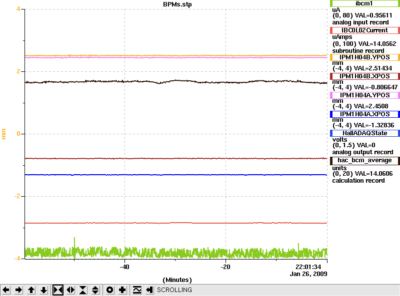Click the volts unit label
This screenshot has height=296, width=400.
[x=339, y=140]
